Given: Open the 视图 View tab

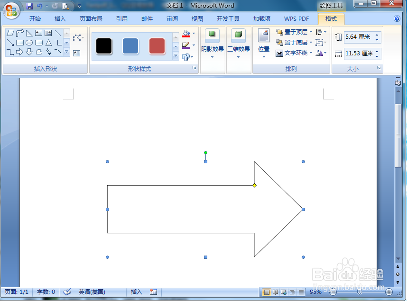Looking at the screenshot, I should point(197,19).
